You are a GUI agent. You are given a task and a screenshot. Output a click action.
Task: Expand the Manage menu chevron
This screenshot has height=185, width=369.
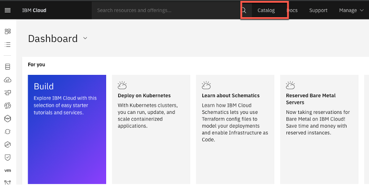[362, 10]
